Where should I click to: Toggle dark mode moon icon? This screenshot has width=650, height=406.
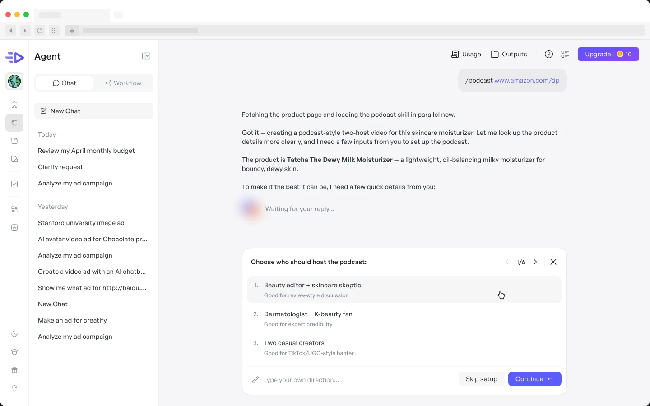coord(14,334)
